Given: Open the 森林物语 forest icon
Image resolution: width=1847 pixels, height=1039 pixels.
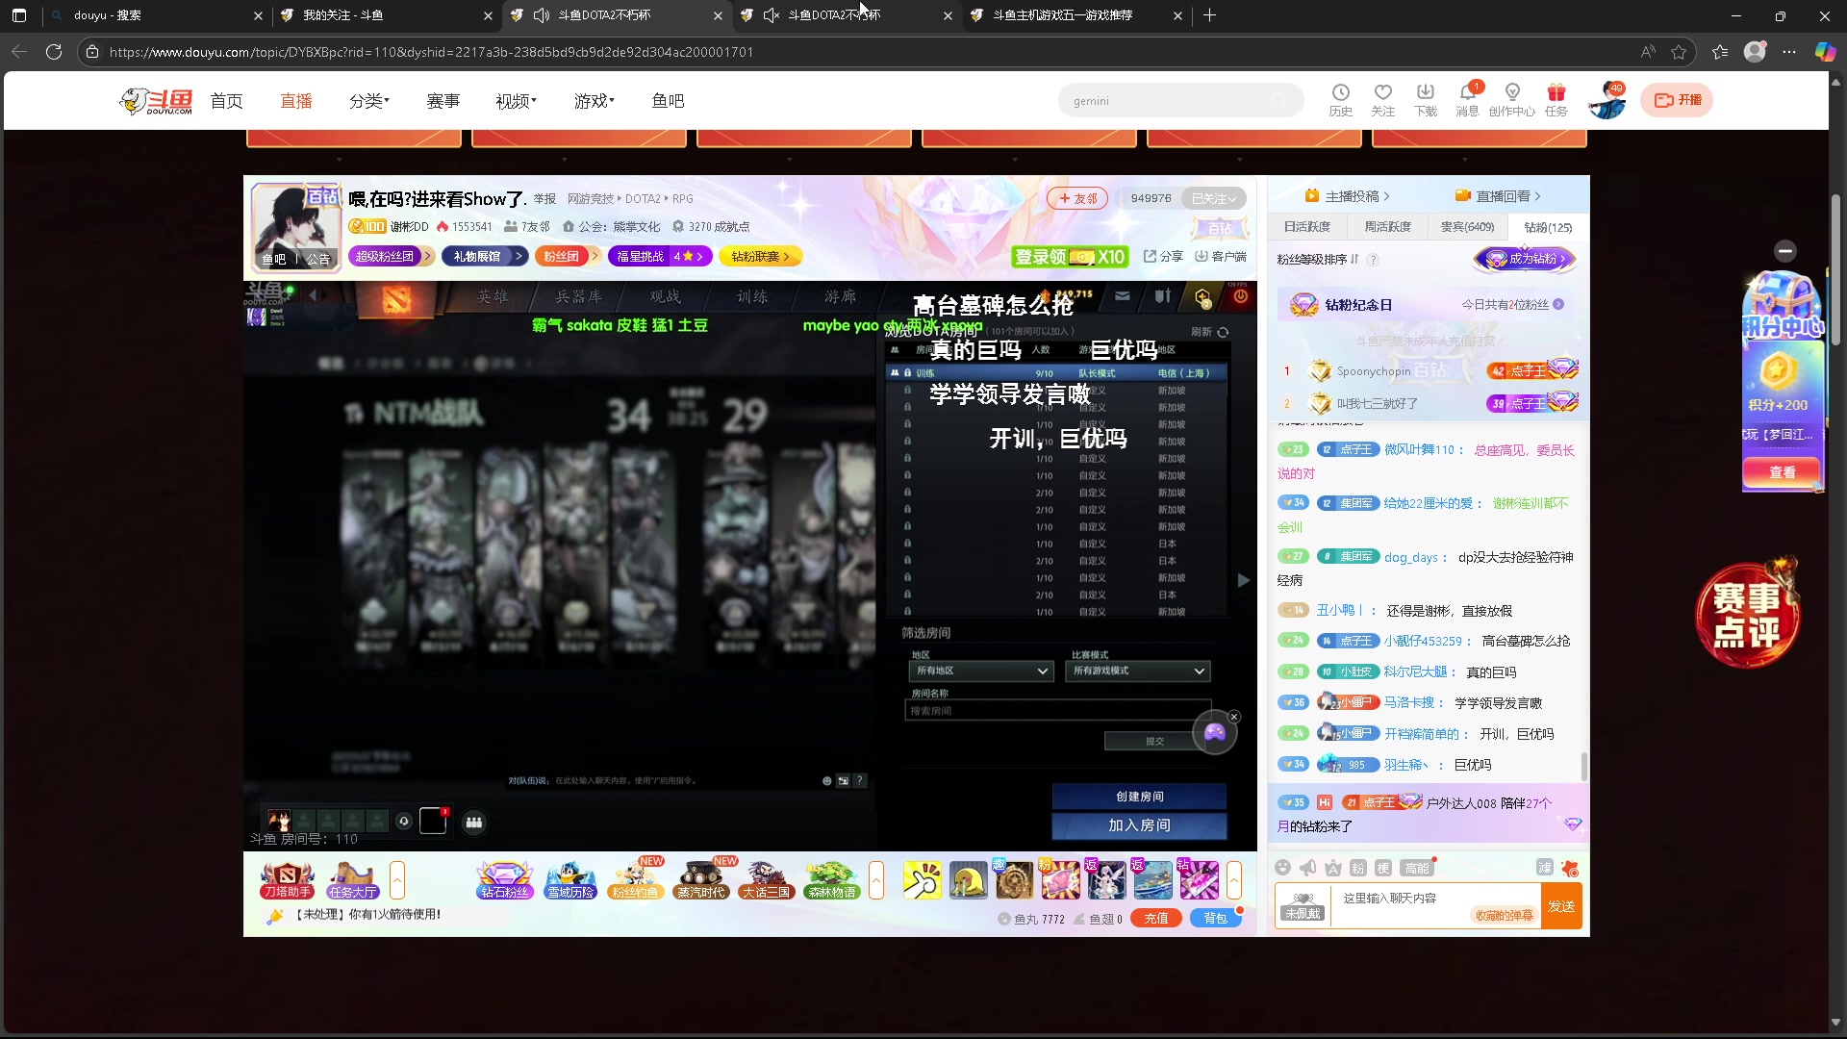Looking at the screenshot, I should (x=832, y=879).
